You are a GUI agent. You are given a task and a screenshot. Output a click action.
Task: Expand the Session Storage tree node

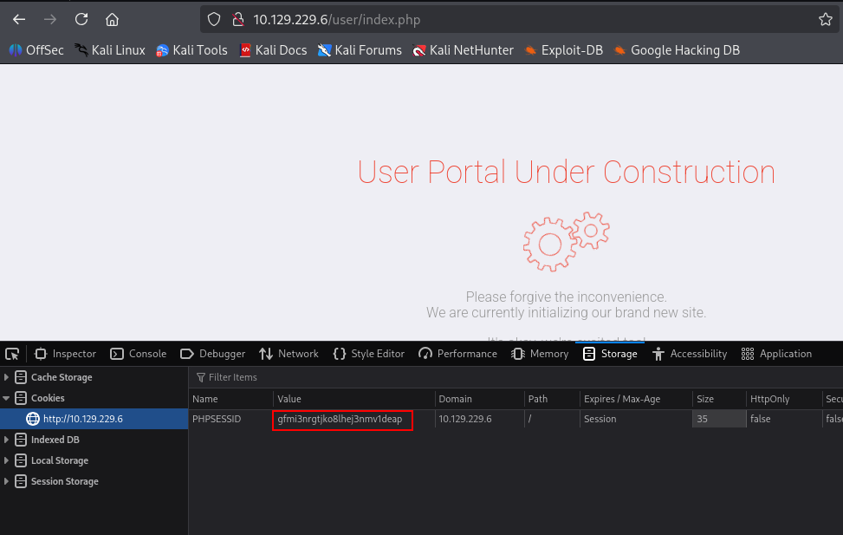pyautogui.click(x=6, y=481)
